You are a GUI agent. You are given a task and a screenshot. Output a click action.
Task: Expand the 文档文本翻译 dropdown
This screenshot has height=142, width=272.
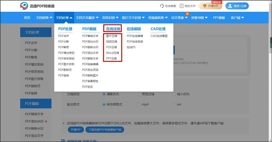point(87,18)
